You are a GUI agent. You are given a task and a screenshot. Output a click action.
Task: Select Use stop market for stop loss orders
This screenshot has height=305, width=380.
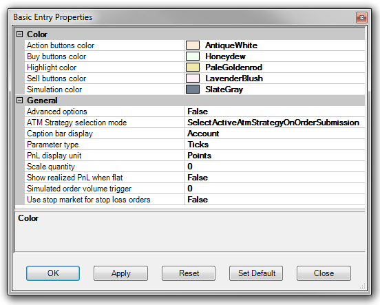(x=105, y=200)
